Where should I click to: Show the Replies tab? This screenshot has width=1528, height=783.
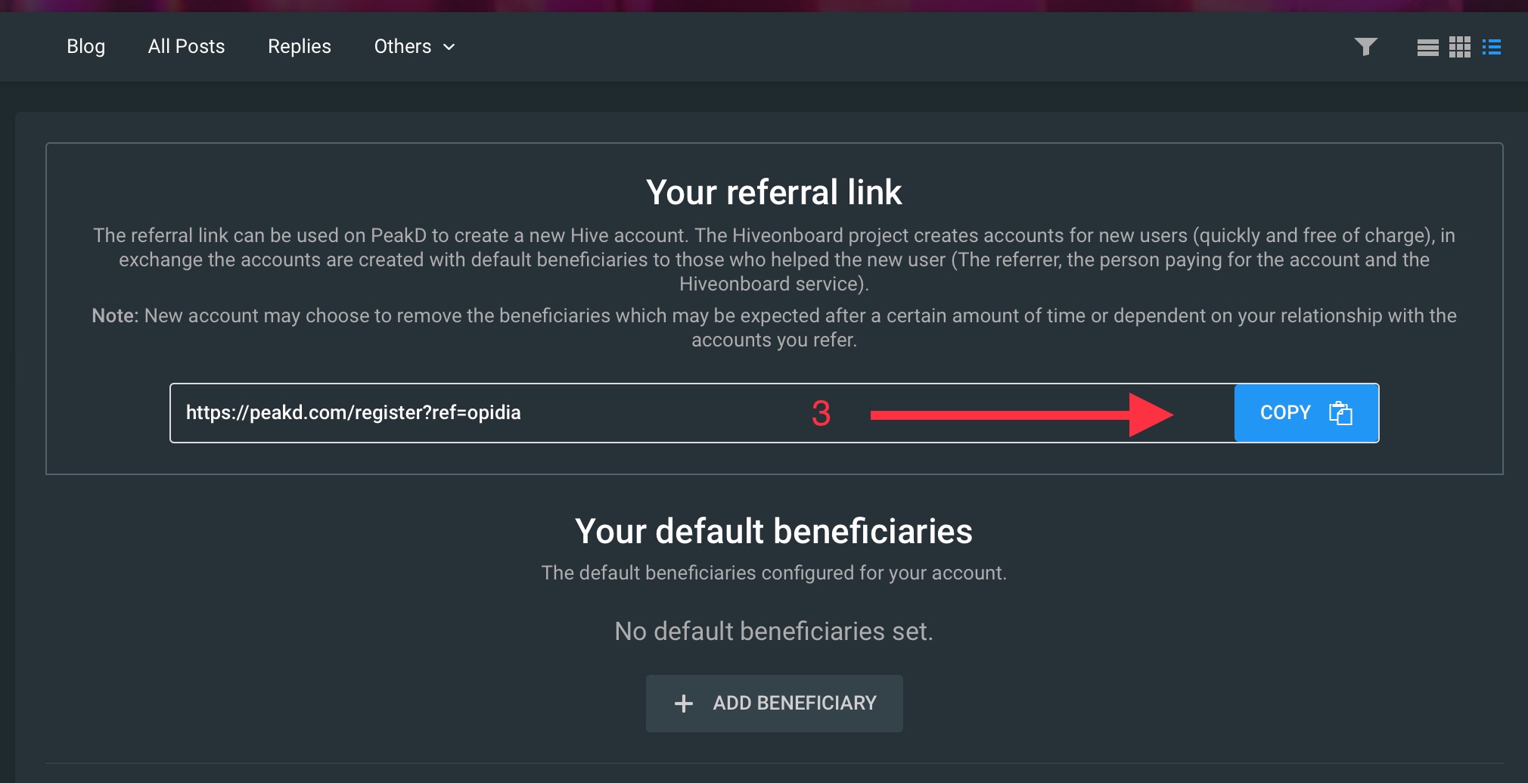[x=300, y=47]
